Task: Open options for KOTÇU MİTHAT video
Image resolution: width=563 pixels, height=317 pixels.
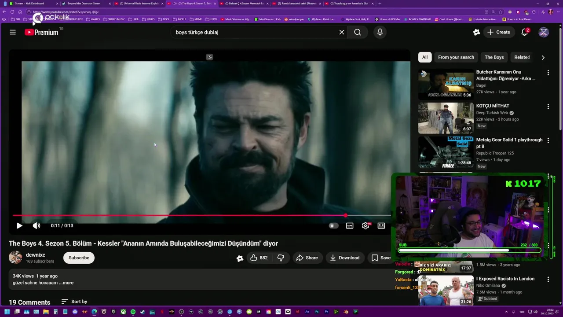Action: [x=548, y=107]
